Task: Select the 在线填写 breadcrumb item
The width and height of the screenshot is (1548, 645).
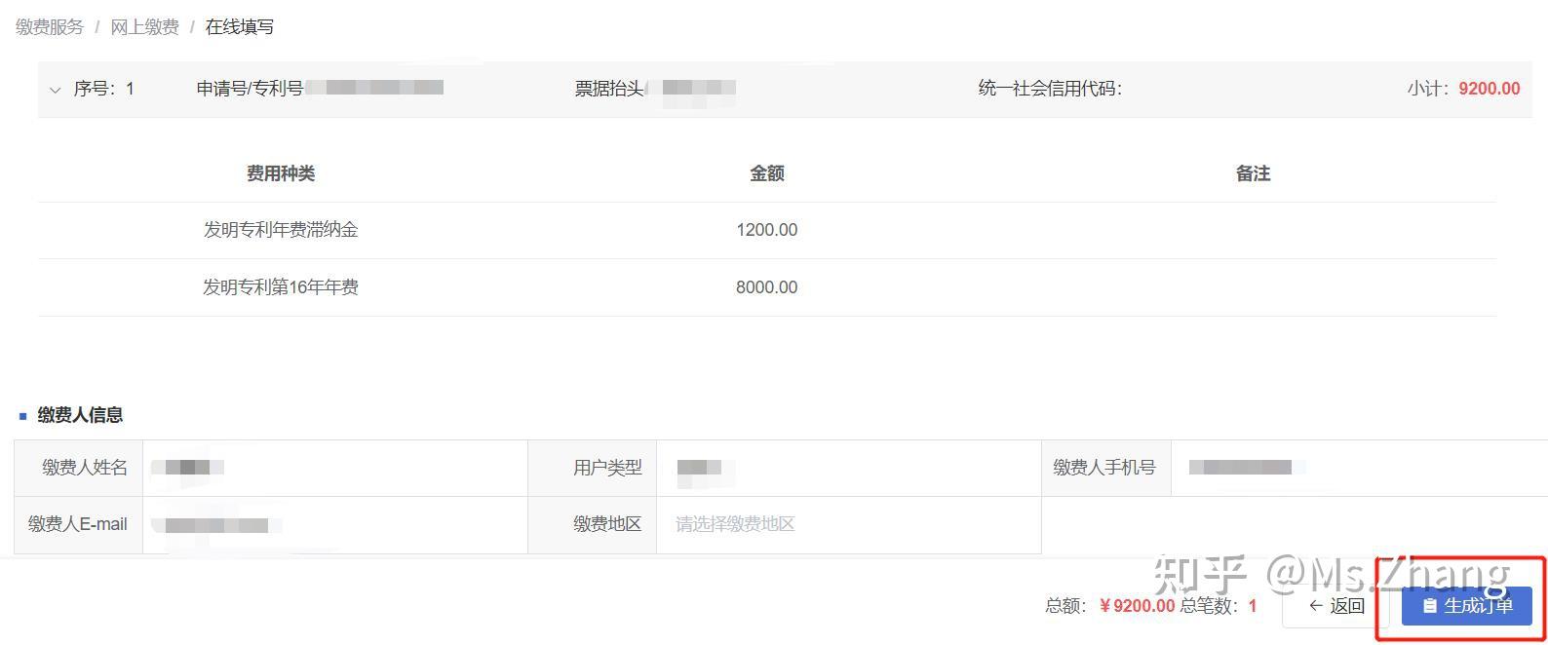Action: (239, 27)
